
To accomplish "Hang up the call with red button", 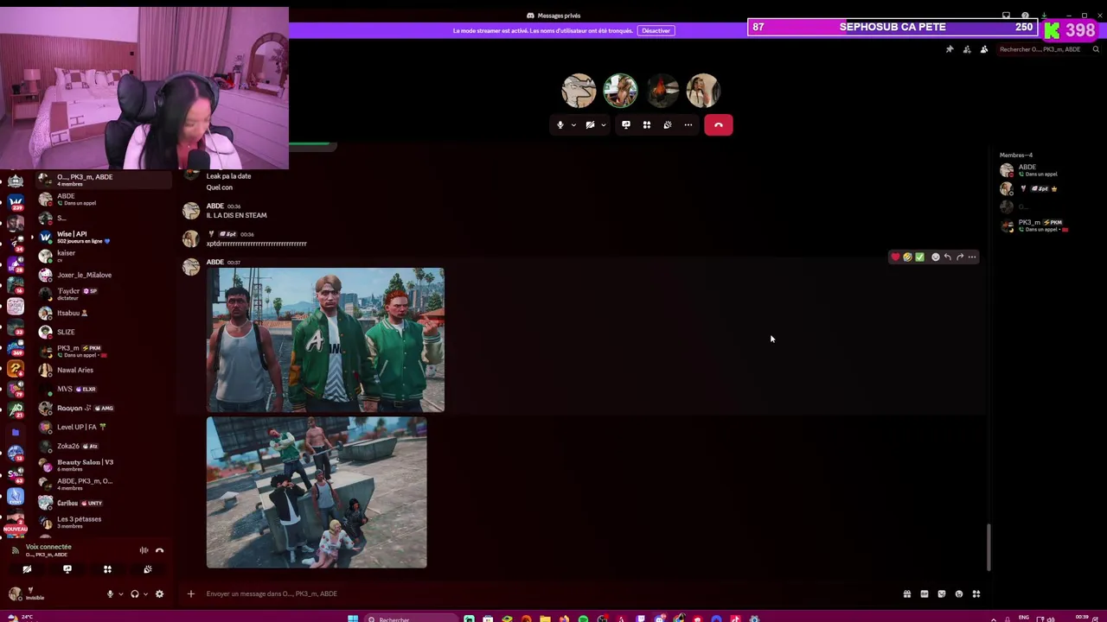I will coord(718,124).
